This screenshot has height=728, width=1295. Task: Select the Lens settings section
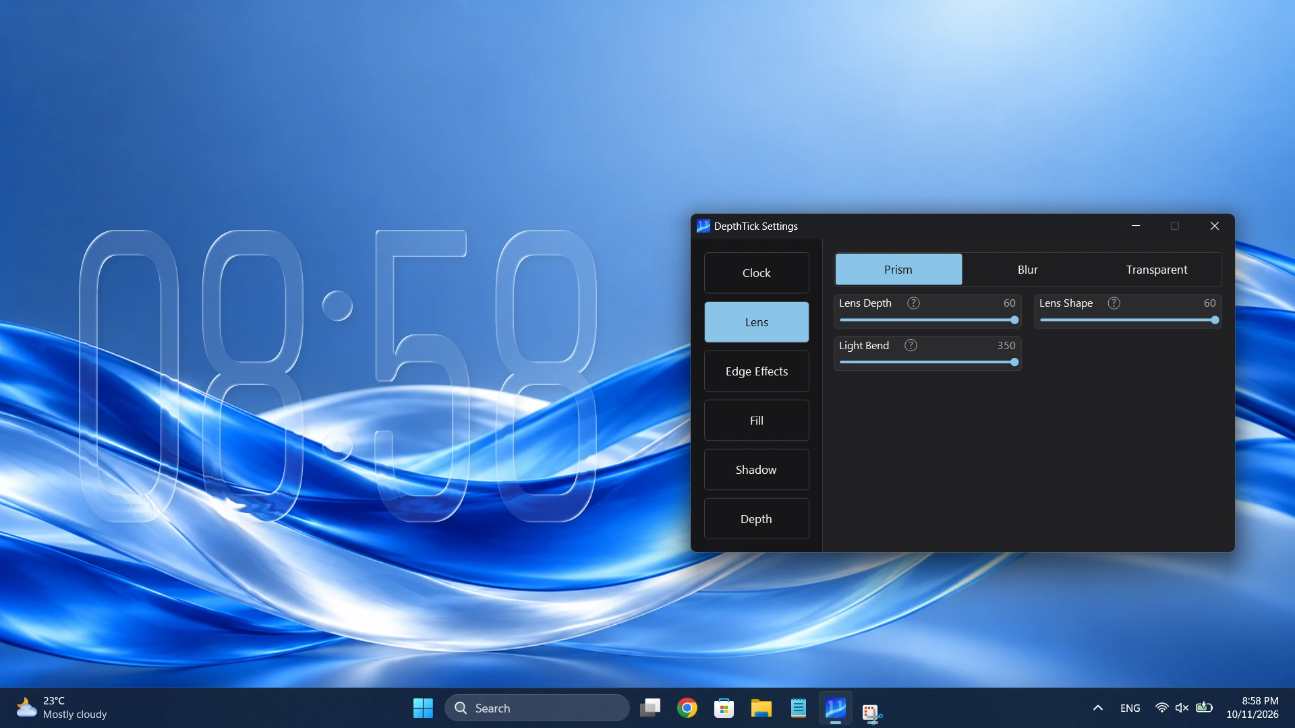757,322
